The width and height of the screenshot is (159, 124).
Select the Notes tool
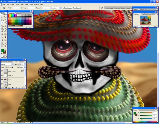click(x=2, y=43)
